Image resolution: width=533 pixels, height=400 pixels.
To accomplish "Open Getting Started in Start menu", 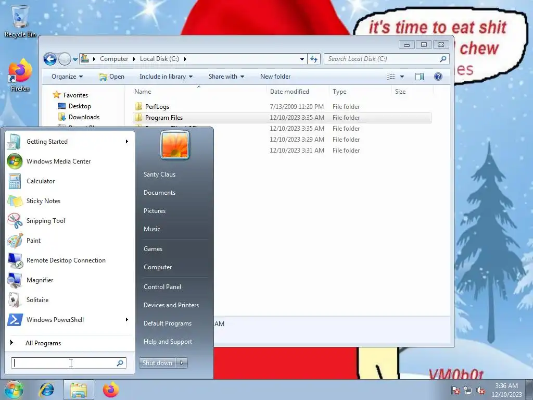I will click(70, 142).
